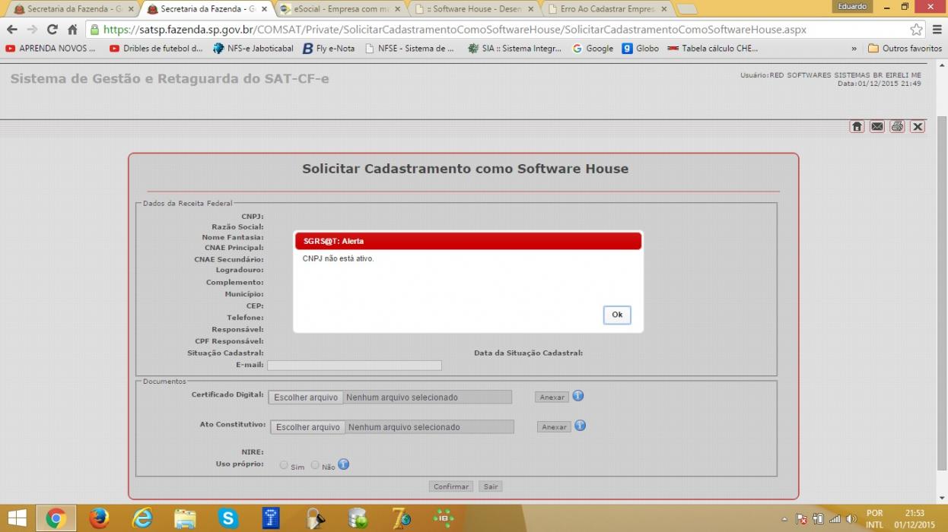Click the network signal tray icon
This screenshot has height=532, width=948.
[x=835, y=519]
